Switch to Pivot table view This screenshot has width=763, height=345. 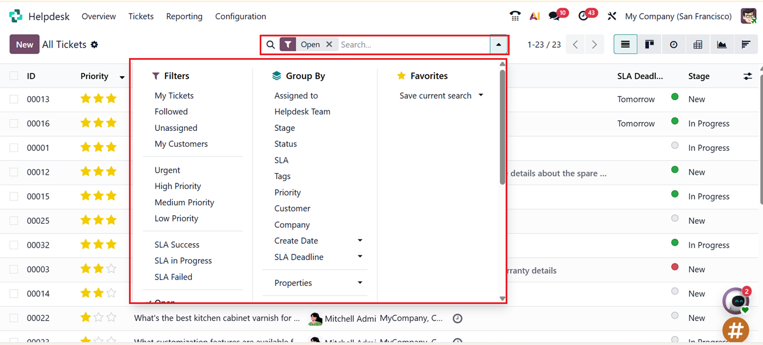[x=697, y=44]
